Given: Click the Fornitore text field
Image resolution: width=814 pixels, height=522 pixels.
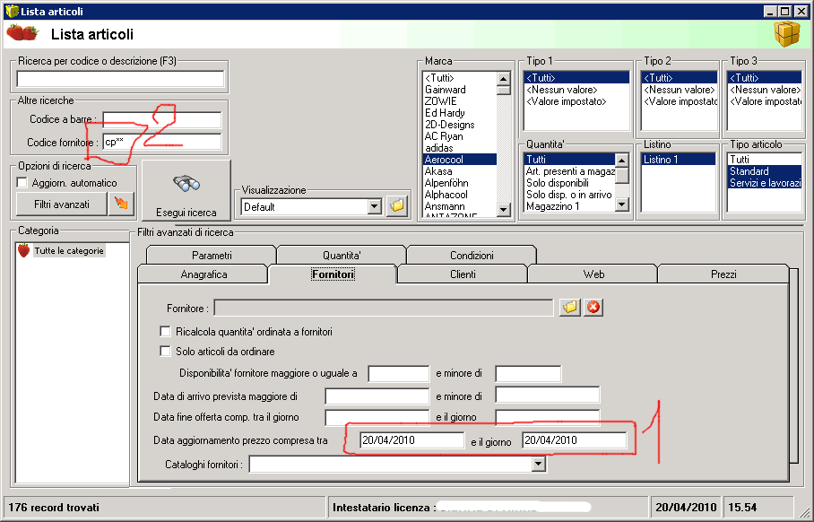Looking at the screenshot, I should pyautogui.click(x=384, y=308).
